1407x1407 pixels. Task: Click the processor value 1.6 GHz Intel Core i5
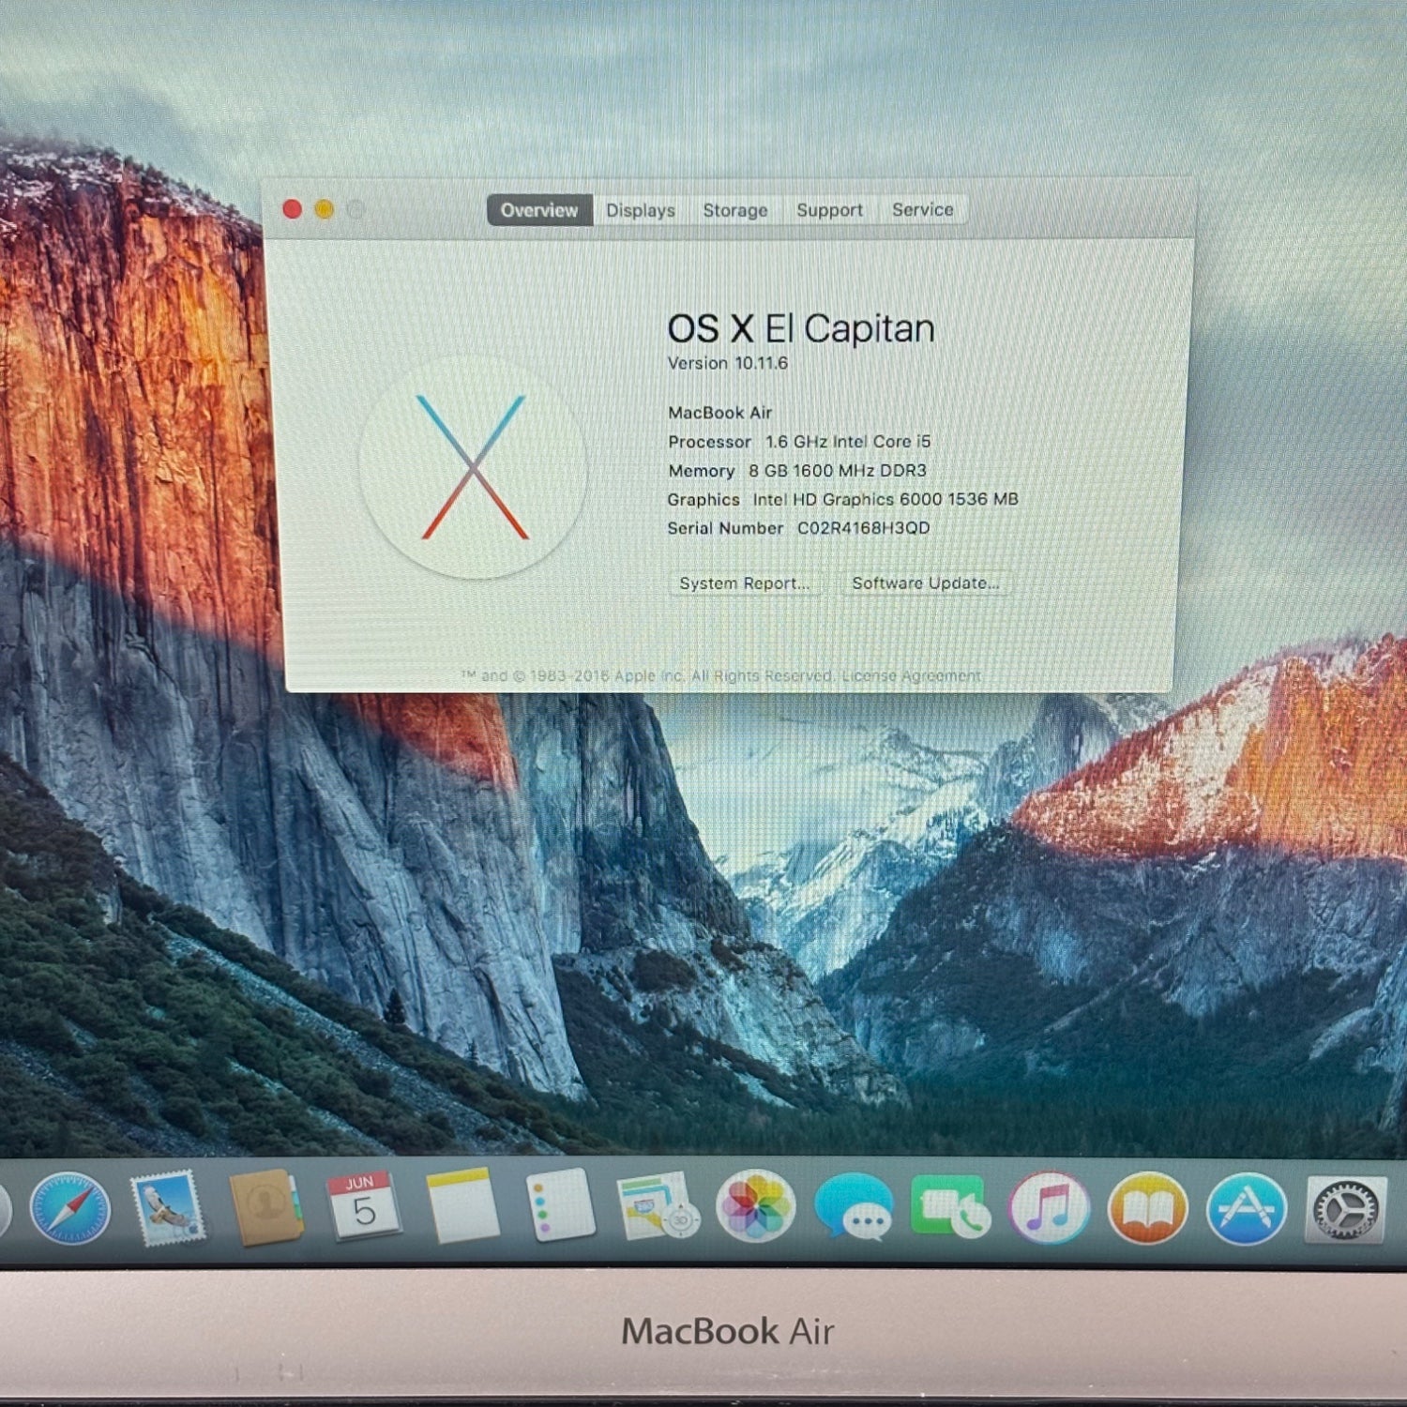pyautogui.click(x=848, y=441)
